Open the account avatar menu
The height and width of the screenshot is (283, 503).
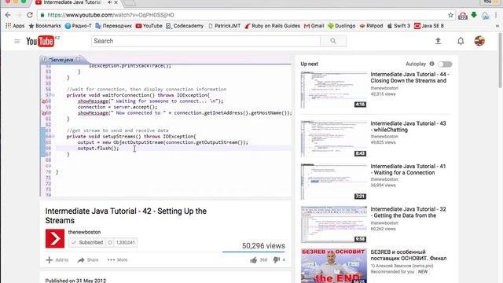pyautogui.click(x=479, y=41)
